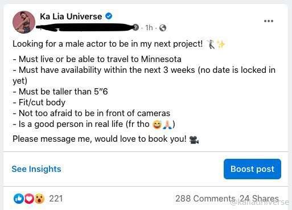Click the globe public audience icon
This screenshot has width=292, height=210.
[x=163, y=28]
